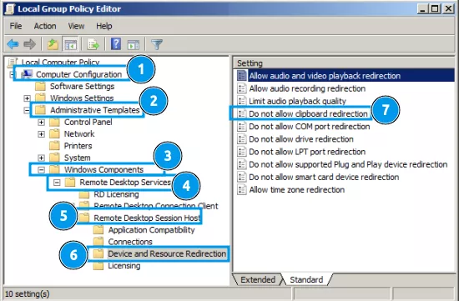Select Allow audio and video playback redirection
459x301 pixels.
point(325,76)
